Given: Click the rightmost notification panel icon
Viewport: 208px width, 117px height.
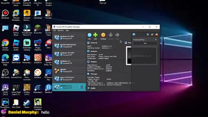Looking at the screenshot, I should pyautogui.click(x=157, y=34).
